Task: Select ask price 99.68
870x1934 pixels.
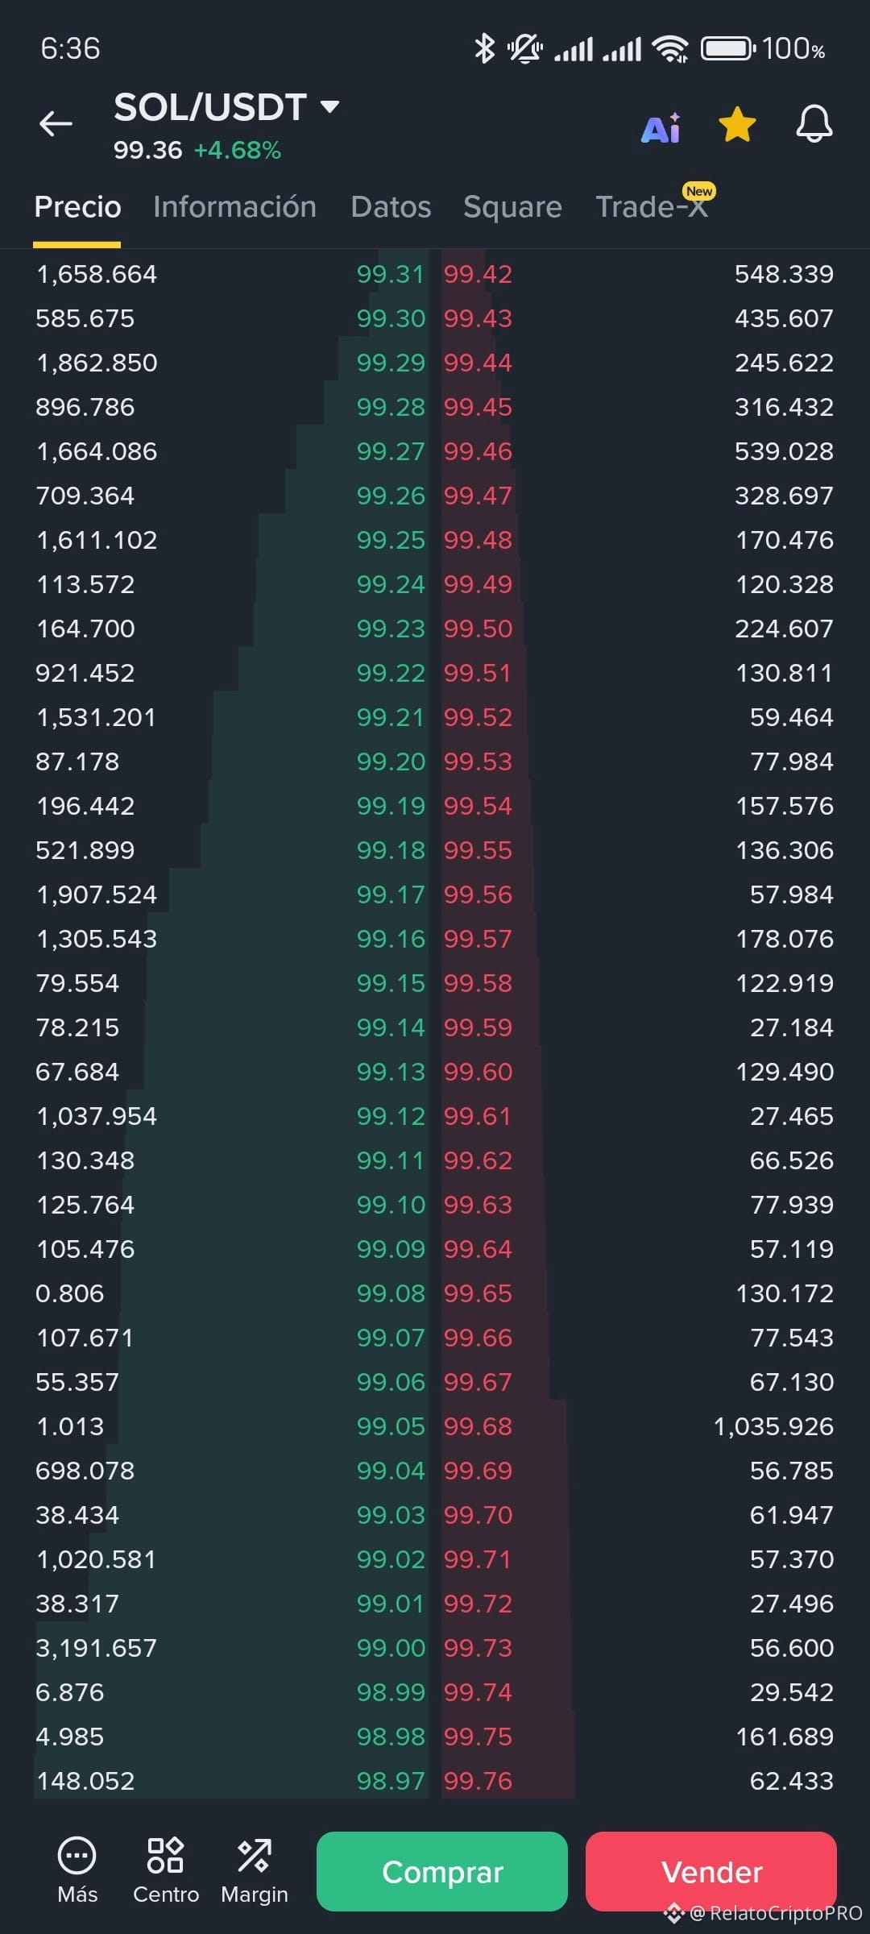Action: click(x=478, y=1426)
